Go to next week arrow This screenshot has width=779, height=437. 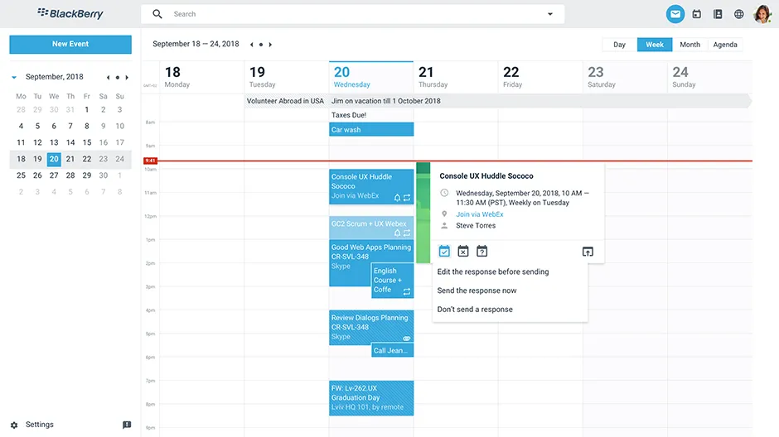coord(270,45)
